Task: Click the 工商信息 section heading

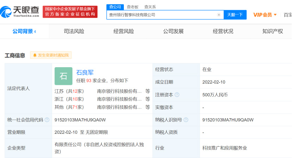Action: pyautogui.click(x=15, y=55)
